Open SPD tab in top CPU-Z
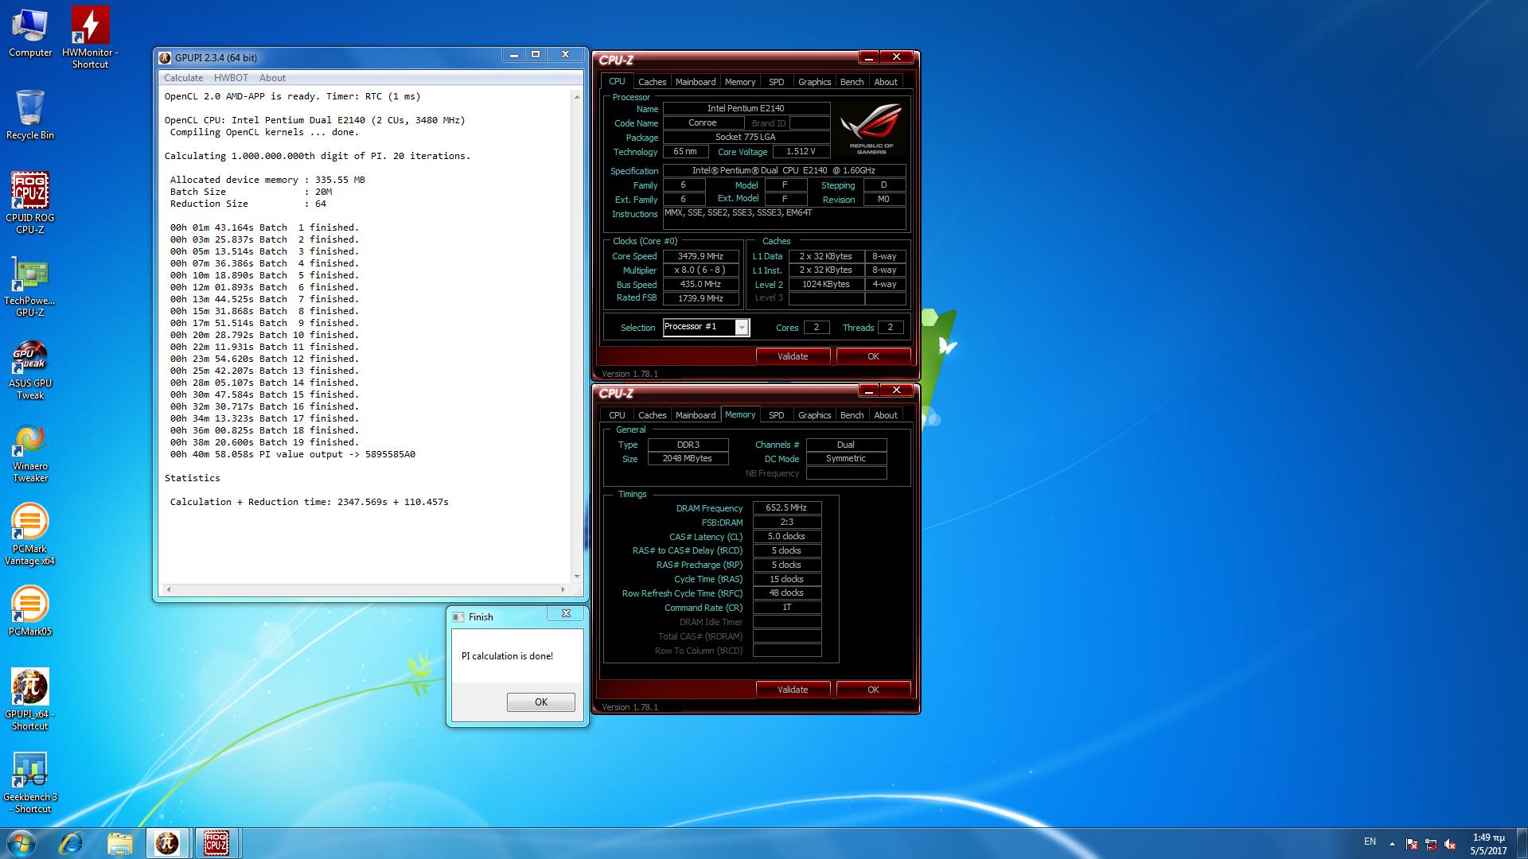This screenshot has width=1528, height=859. [x=777, y=82]
